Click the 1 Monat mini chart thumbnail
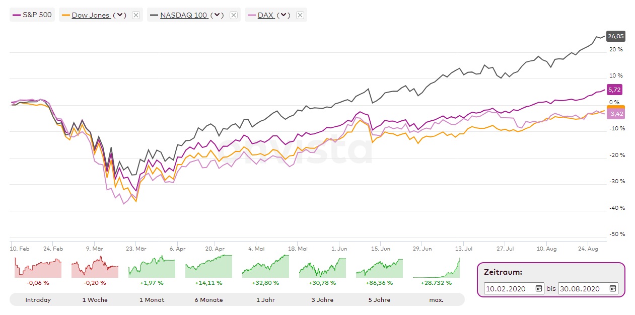Screen dimensions: 635x315 tap(152, 266)
